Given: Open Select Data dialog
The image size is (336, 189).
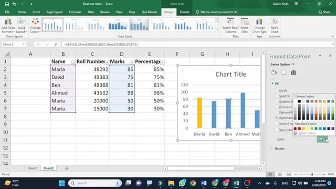Looking at the screenshot, I should (x=244, y=26).
